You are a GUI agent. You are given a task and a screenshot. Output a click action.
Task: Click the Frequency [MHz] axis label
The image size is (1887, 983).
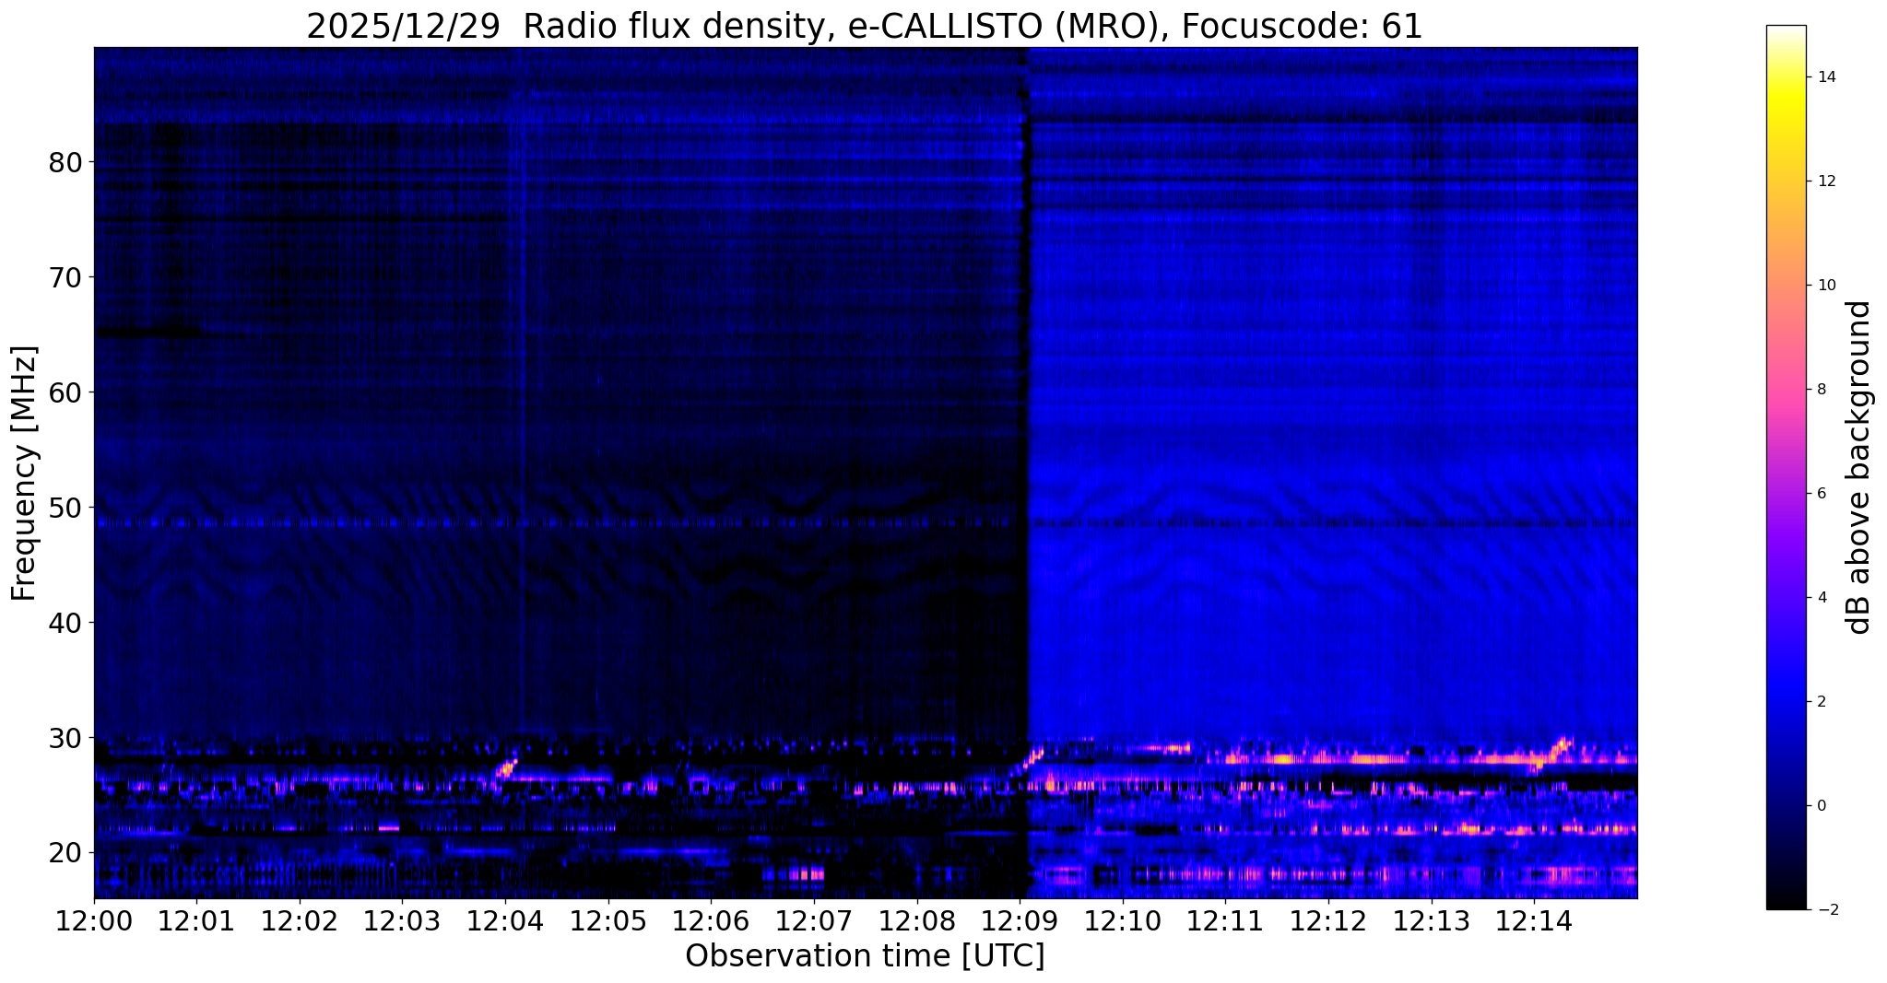25,473
